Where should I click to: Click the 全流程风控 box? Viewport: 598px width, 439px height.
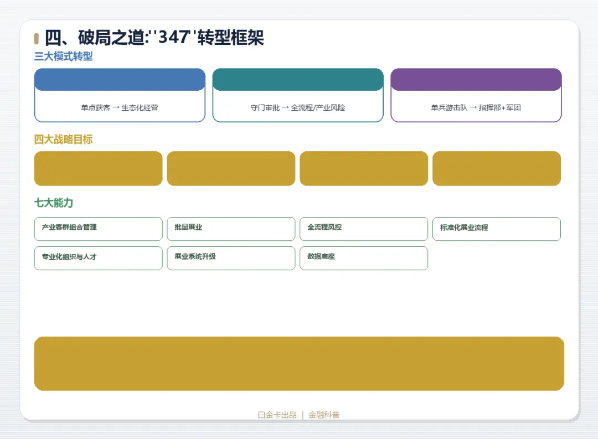click(x=364, y=229)
